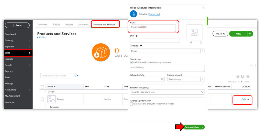Click the green New button
Viewport: 259px width, 132px height.
coord(238,34)
